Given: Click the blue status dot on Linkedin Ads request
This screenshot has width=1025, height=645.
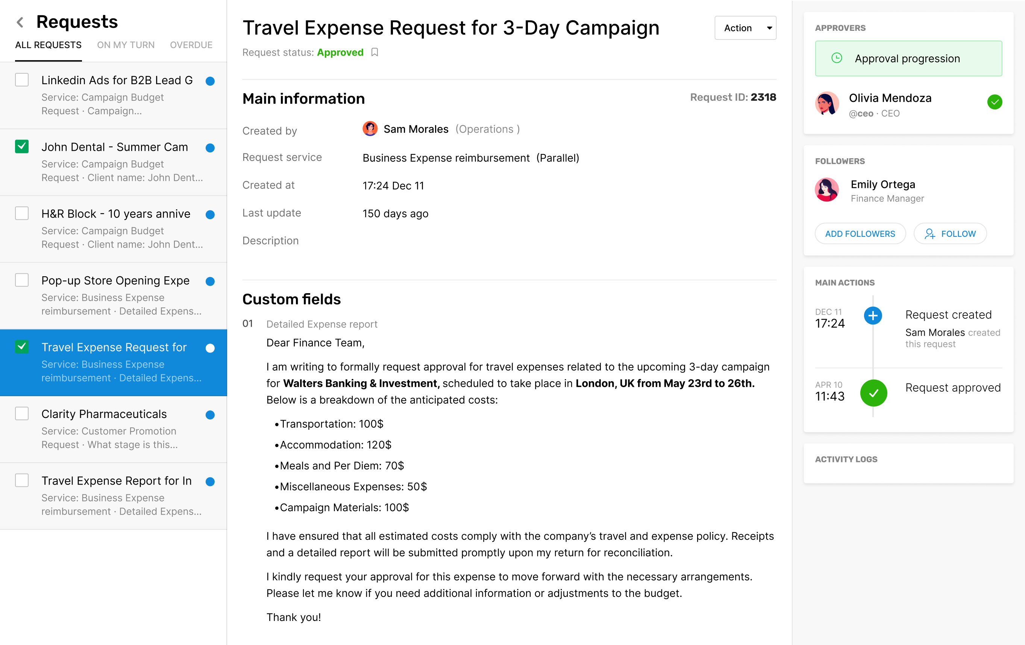Looking at the screenshot, I should [x=209, y=80].
